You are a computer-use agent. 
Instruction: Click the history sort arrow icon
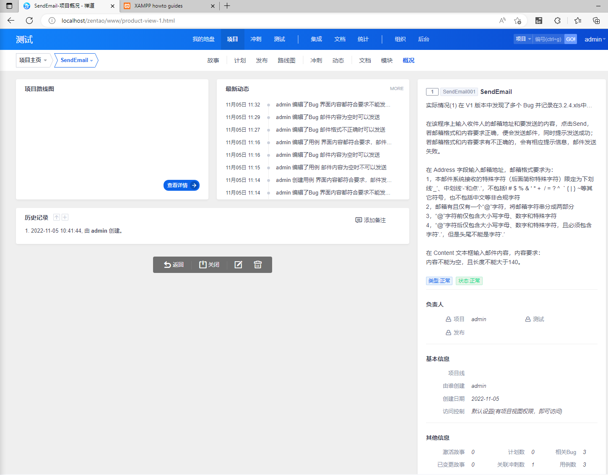click(x=57, y=217)
